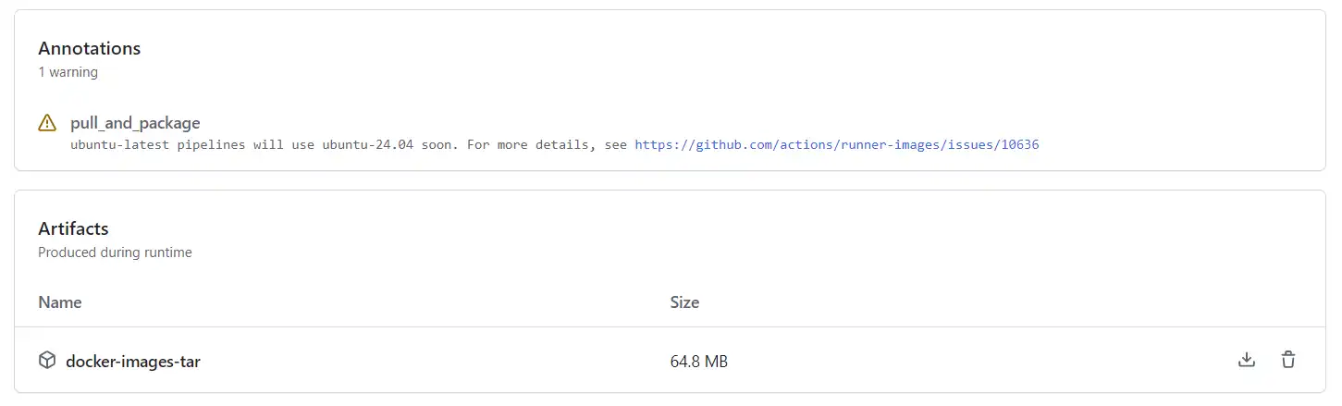Click the package icon beside docker-images-tar
Image resolution: width=1342 pixels, height=406 pixels.
tap(47, 361)
